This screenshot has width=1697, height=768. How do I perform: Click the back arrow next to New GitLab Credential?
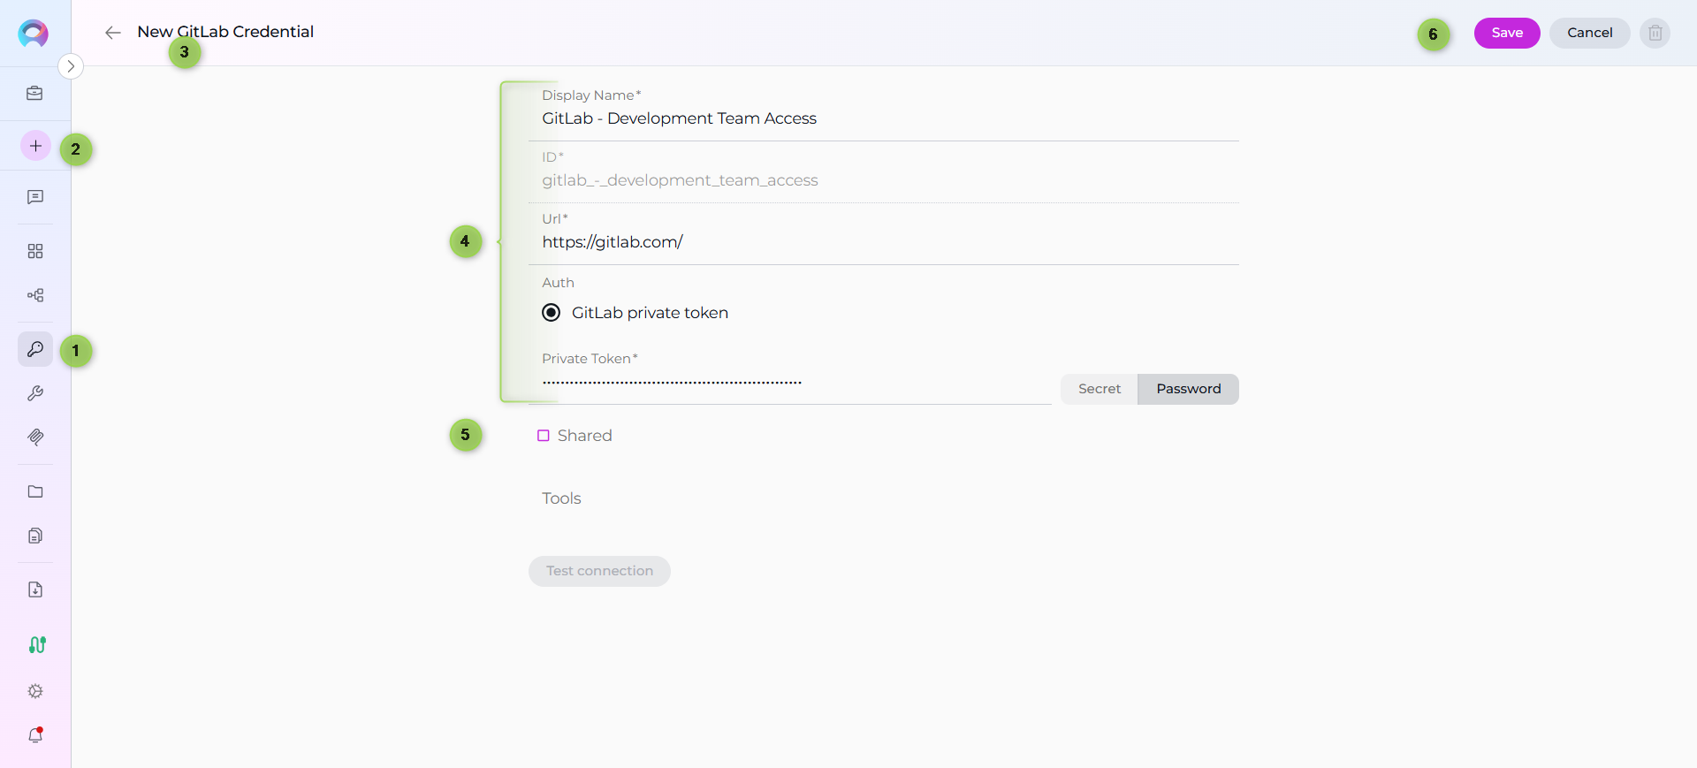tap(112, 33)
